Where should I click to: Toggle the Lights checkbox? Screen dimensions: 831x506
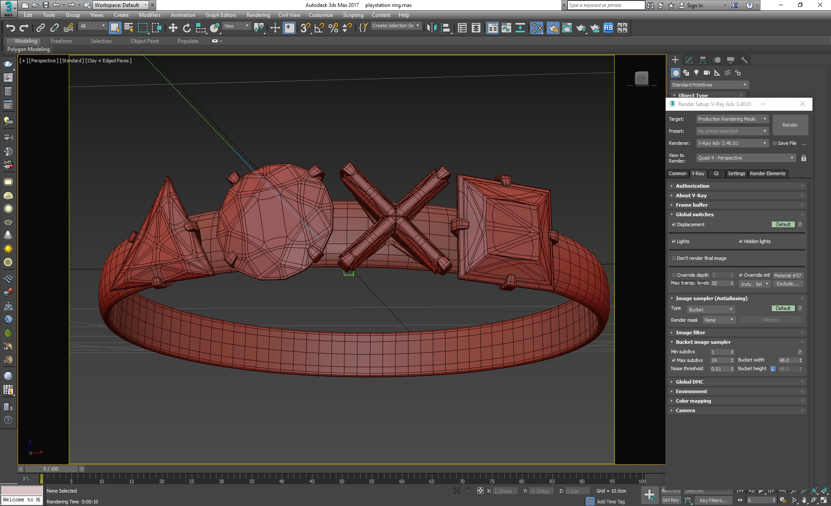coord(673,242)
